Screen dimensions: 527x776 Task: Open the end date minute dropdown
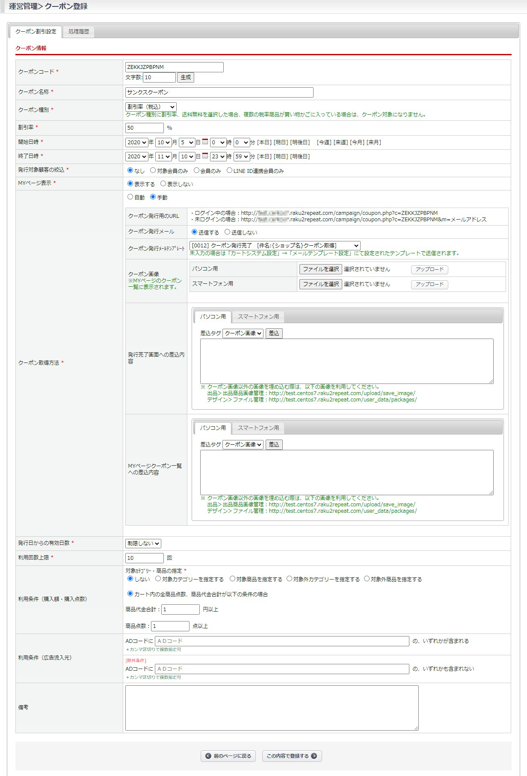242,157
